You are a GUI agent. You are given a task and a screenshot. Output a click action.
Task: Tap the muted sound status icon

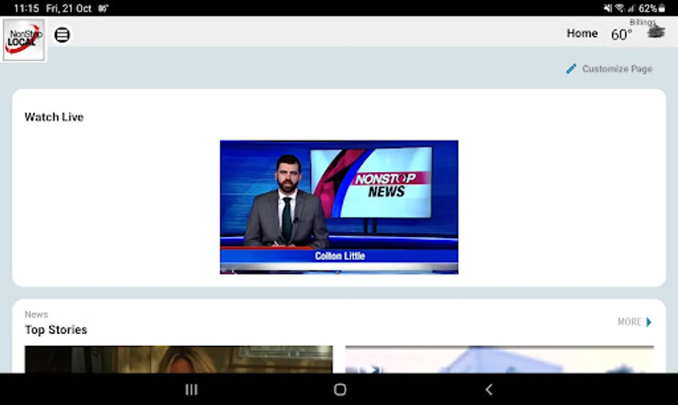608,8
